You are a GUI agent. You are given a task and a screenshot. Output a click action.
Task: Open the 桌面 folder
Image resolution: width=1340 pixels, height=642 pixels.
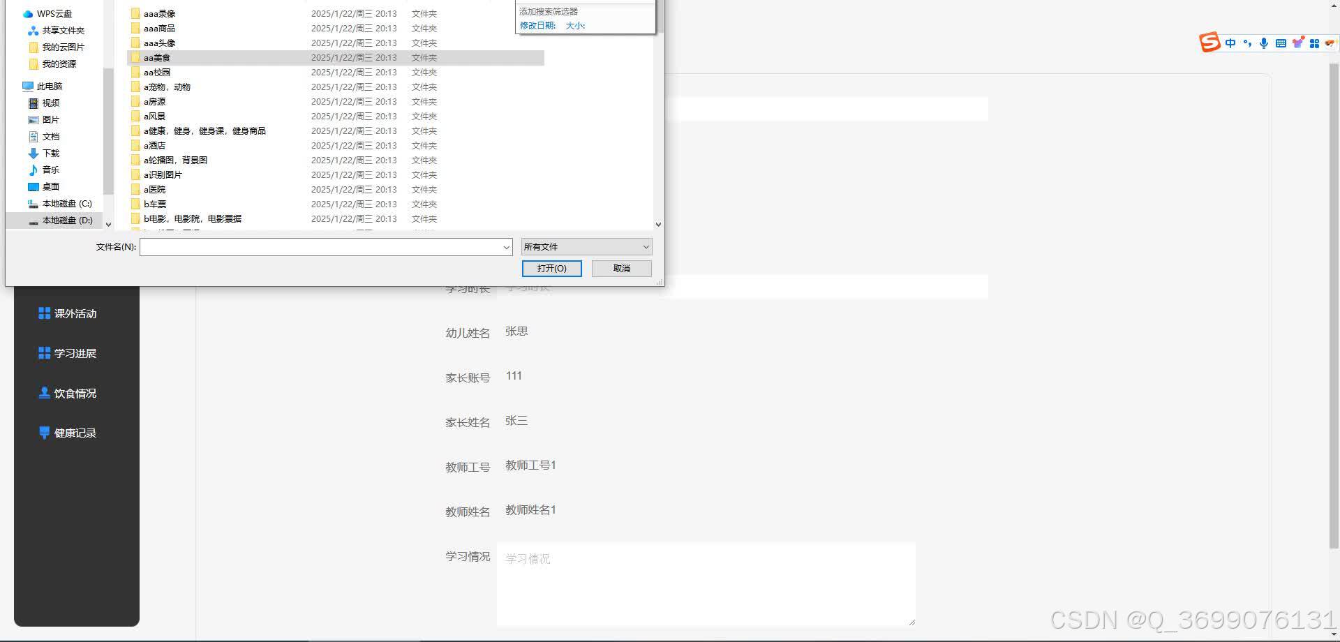tap(43, 187)
